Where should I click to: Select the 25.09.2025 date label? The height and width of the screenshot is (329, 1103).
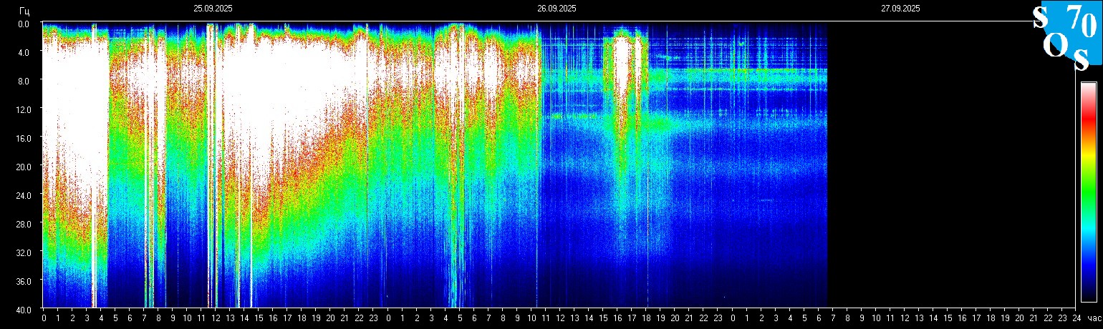tap(213, 9)
